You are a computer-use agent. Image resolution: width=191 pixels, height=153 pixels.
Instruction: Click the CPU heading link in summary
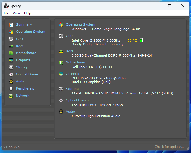(69, 36)
